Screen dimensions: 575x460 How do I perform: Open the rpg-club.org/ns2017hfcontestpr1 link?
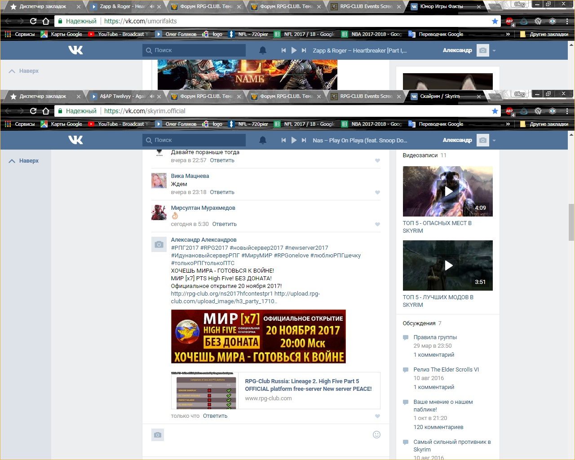222,294
